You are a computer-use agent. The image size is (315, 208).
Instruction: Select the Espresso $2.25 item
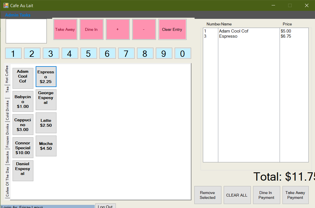click(x=46, y=76)
